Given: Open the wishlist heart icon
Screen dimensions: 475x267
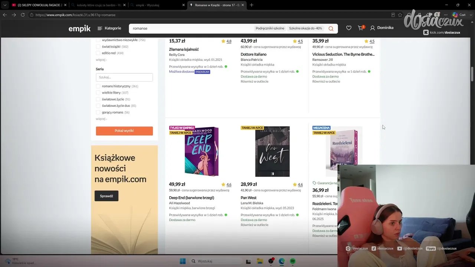Looking at the screenshot, I should click(x=349, y=28).
